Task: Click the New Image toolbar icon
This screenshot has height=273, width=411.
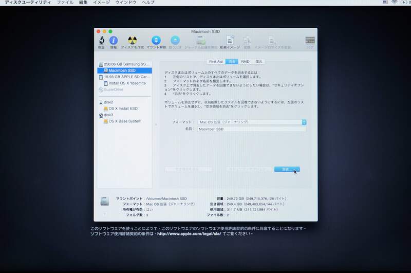Action: [x=230, y=41]
